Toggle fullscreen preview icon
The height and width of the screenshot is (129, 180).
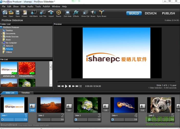(x=81, y=86)
